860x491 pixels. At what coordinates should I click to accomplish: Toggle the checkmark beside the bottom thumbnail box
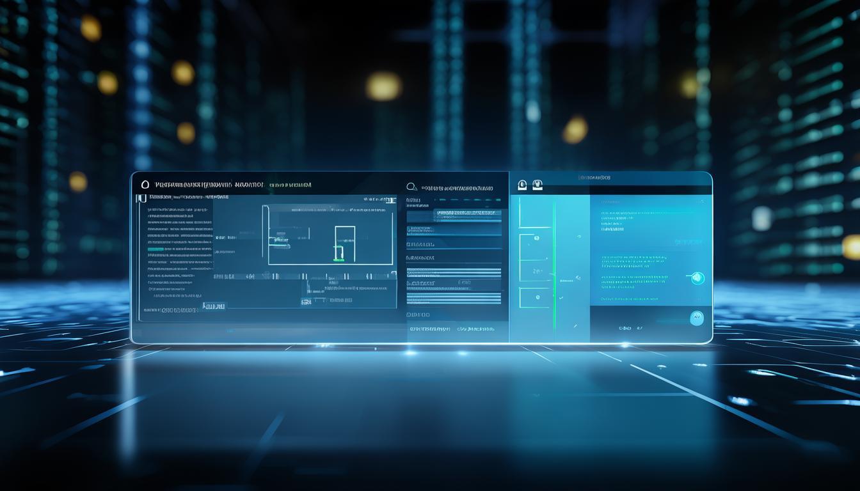561,298
